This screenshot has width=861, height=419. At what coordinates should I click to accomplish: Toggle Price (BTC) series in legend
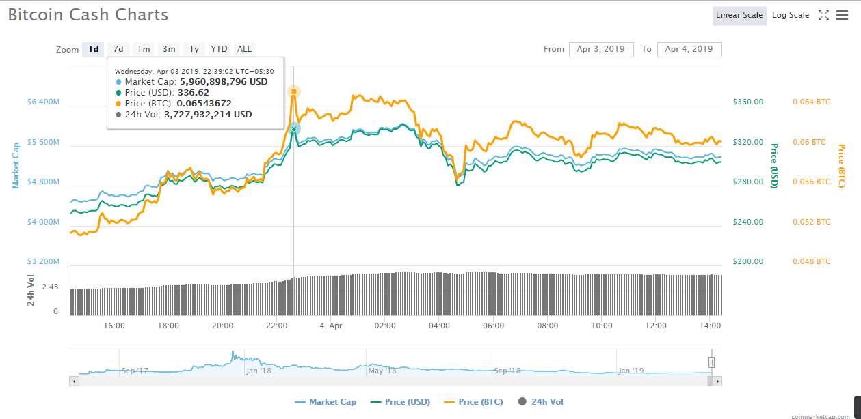pyautogui.click(x=473, y=402)
